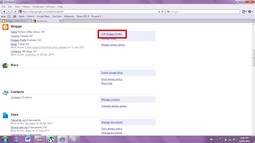Click the Buzz logo icon
The height and width of the screenshot is (143, 255).
(5, 66)
